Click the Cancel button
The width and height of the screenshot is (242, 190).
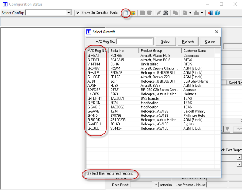pyautogui.click(x=210, y=41)
